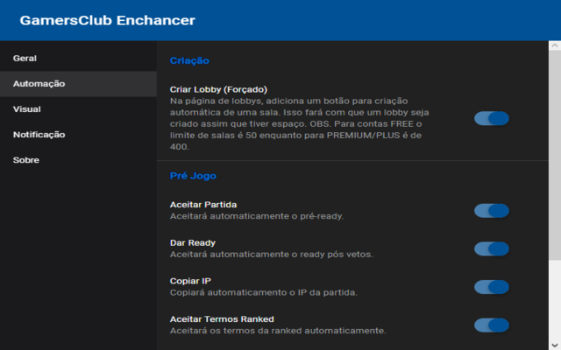Open the Notificação tab
Viewport: 561px width, 350px height.
coord(78,135)
